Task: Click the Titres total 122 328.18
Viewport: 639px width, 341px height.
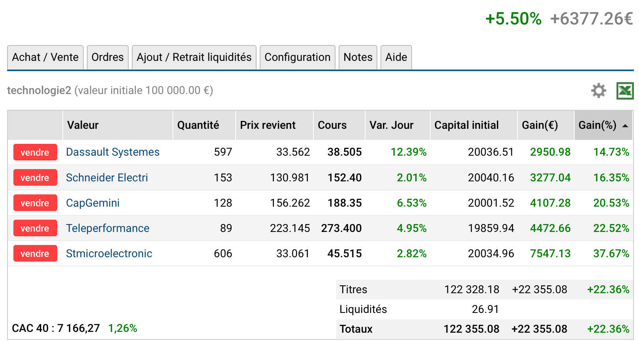Action: pyautogui.click(x=472, y=290)
